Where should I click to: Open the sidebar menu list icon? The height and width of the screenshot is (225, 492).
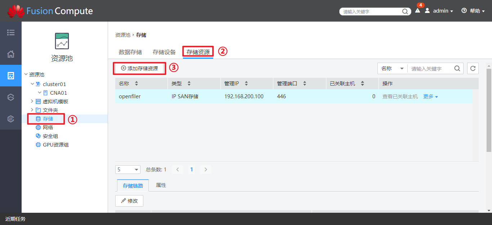[11, 33]
